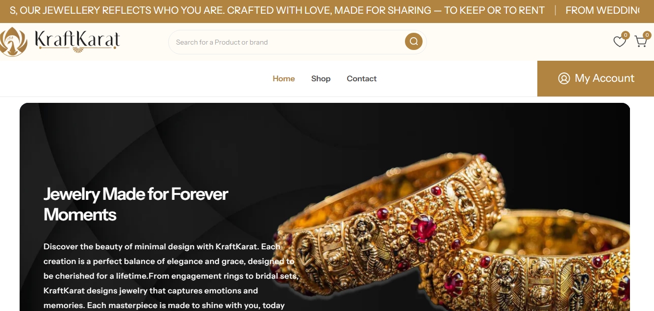Viewport: 654px width, 311px height.
Task: Open the My Account button label
Action: click(x=604, y=78)
